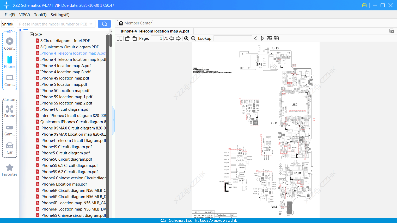Go to the next page arrow
This screenshot has width=397, height=223.
[x=178, y=38]
